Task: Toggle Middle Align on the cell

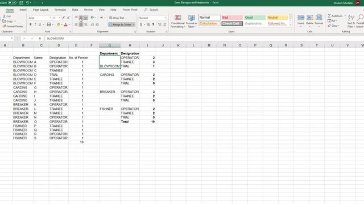Action: 81,18
